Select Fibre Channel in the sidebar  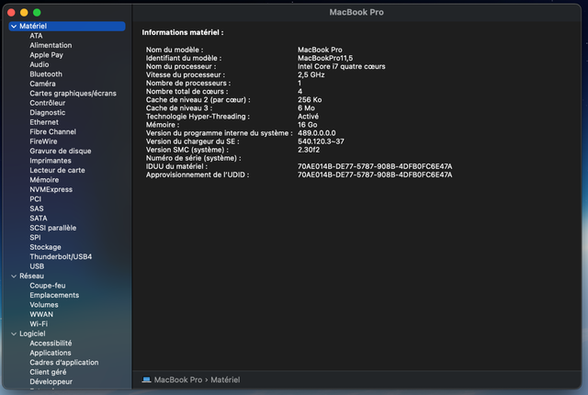tap(53, 132)
